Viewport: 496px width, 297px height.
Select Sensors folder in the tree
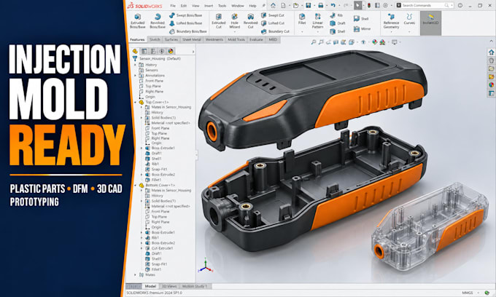coord(148,70)
